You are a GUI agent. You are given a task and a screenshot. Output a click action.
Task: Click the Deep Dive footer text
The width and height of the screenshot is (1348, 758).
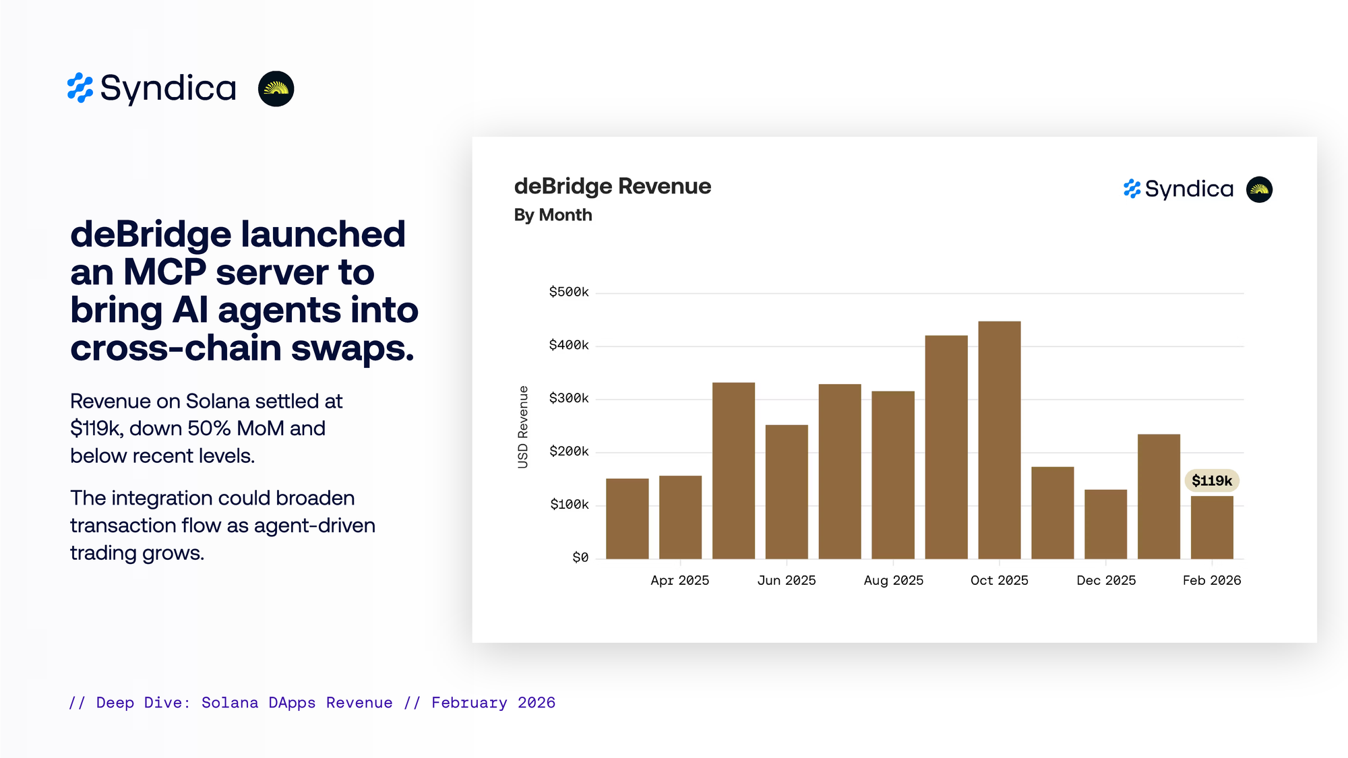coord(312,703)
